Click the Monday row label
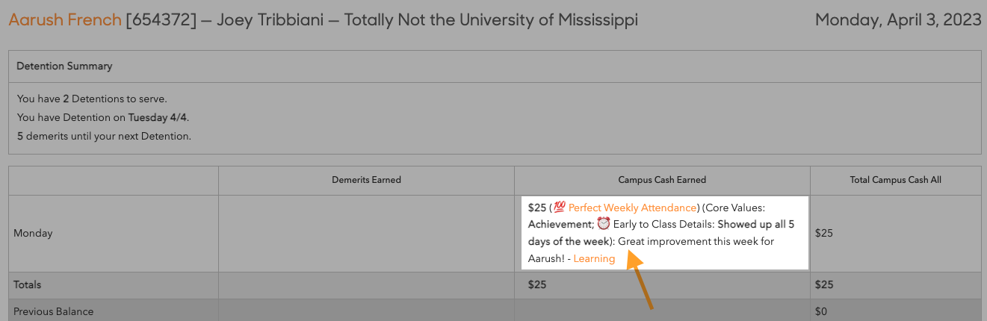The image size is (987, 321). pos(34,233)
